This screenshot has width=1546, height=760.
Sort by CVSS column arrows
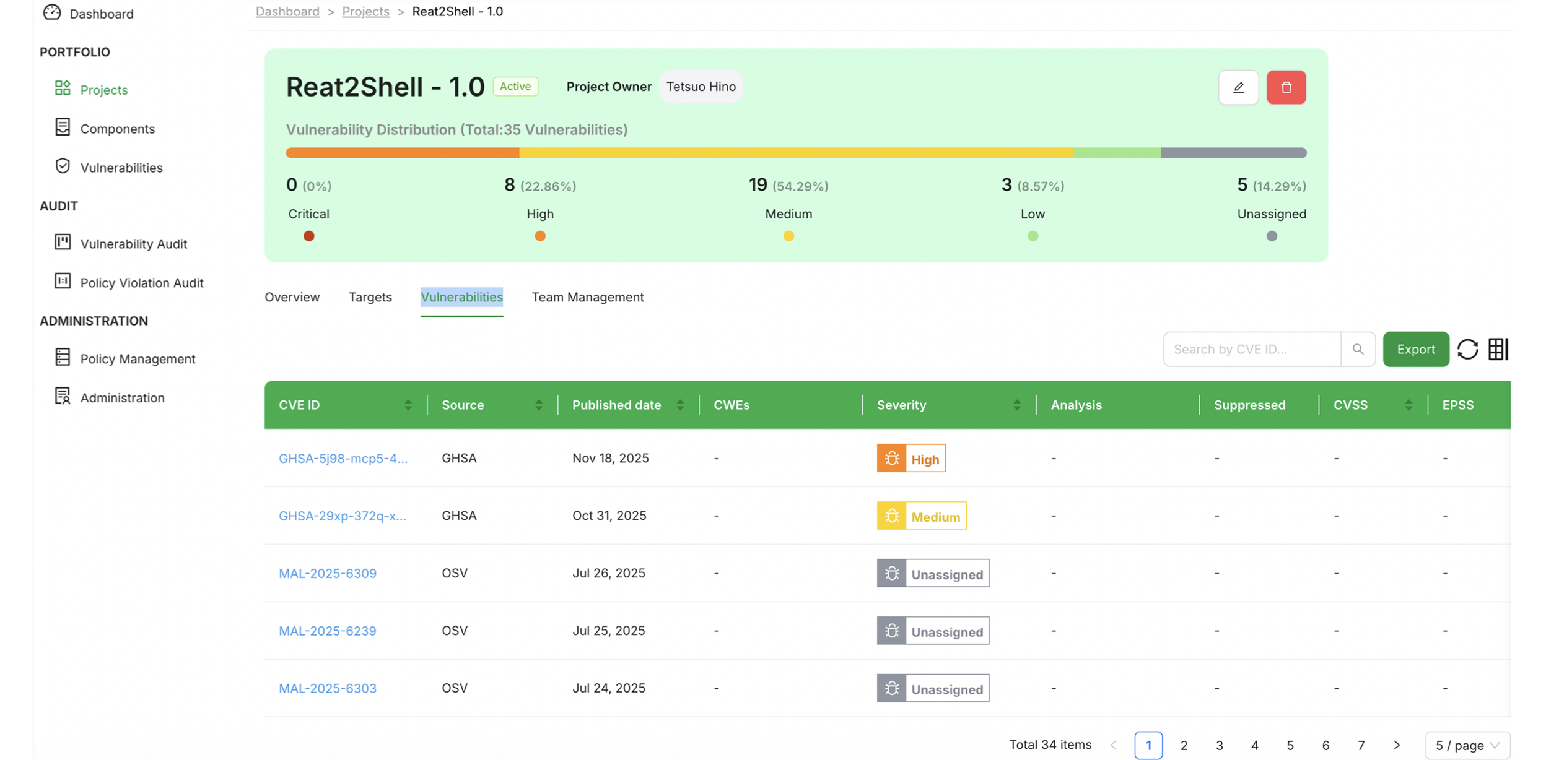[1408, 405]
